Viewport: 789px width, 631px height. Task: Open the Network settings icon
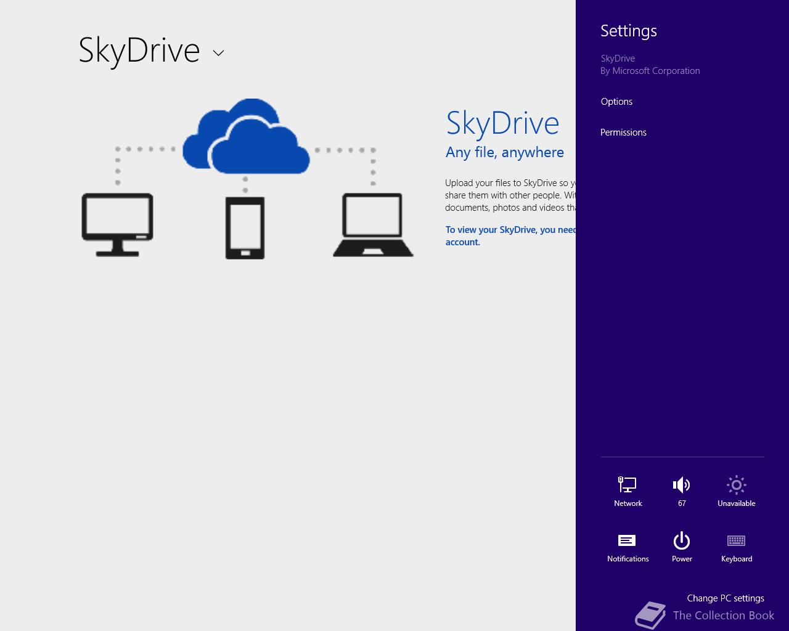[628, 491]
